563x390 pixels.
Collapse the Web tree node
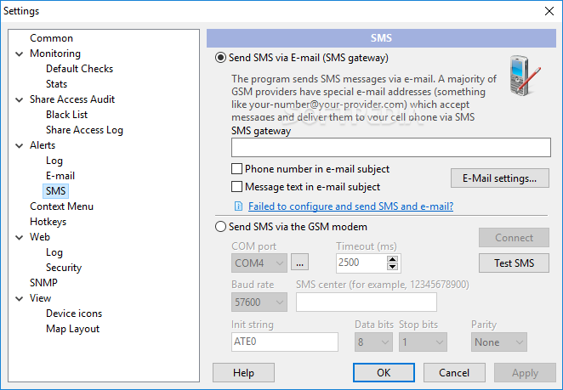point(20,238)
